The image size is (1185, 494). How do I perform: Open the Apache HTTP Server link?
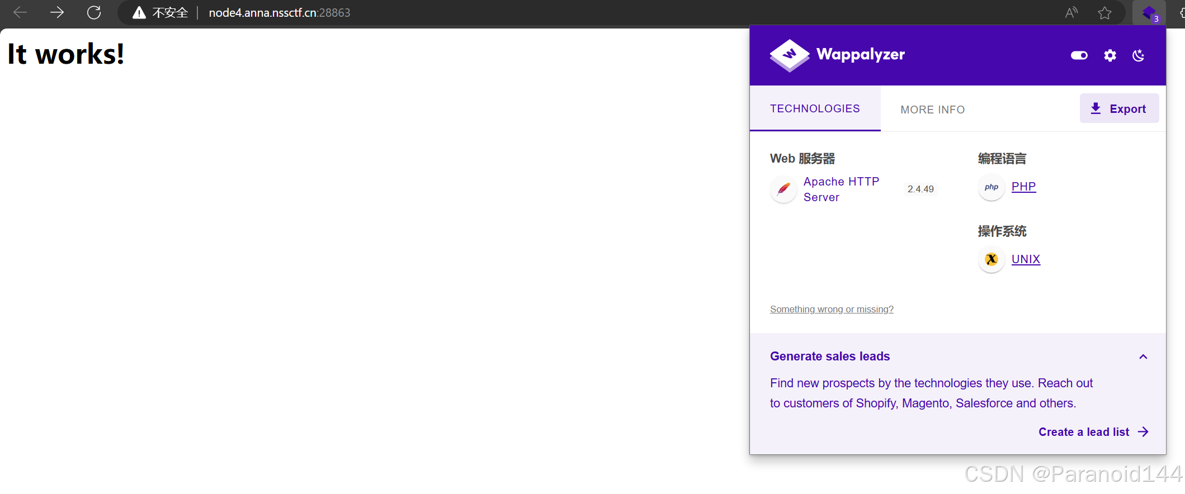(841, 189)
